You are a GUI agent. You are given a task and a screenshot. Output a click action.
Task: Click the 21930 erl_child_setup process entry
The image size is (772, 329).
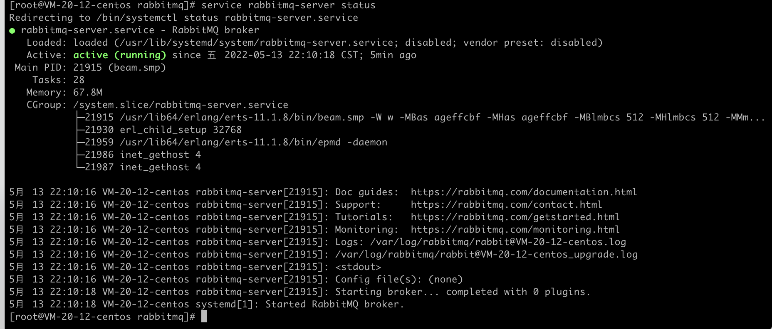click(x=163, y=130)
